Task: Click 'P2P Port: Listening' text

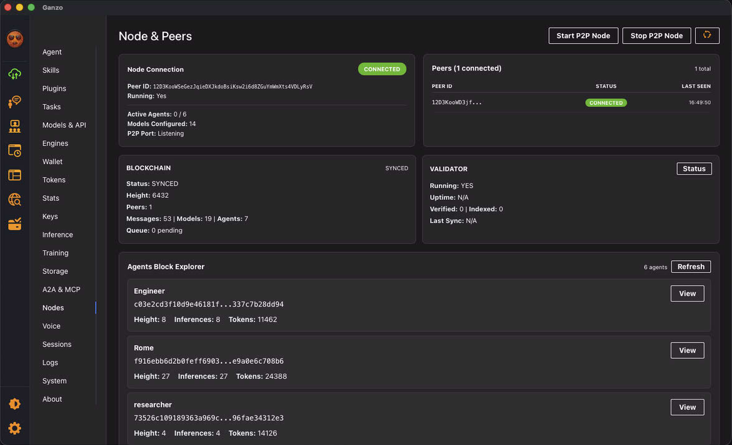Action: pos(156,134)
